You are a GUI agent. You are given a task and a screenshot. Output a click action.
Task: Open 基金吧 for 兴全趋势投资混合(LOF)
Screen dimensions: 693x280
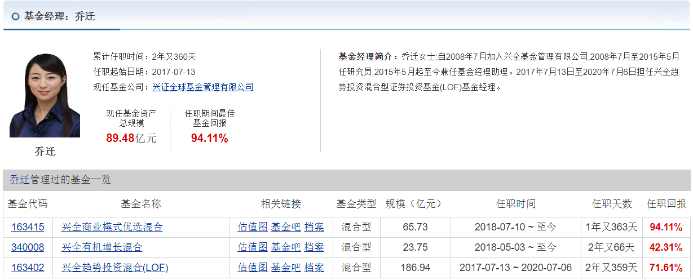pyautogui.click(x=286, y=267)
